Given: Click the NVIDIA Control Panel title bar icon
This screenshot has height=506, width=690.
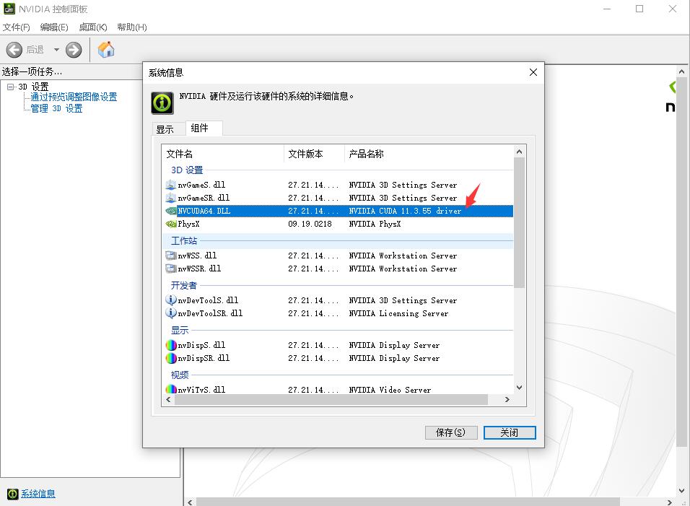Looking at the screenshot, I should [x=9, y=9].
